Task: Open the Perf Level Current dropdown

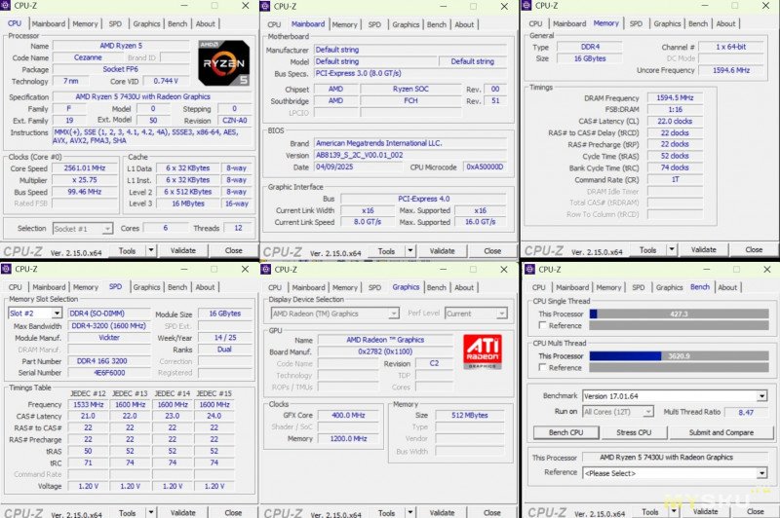Action: point(476,314)
